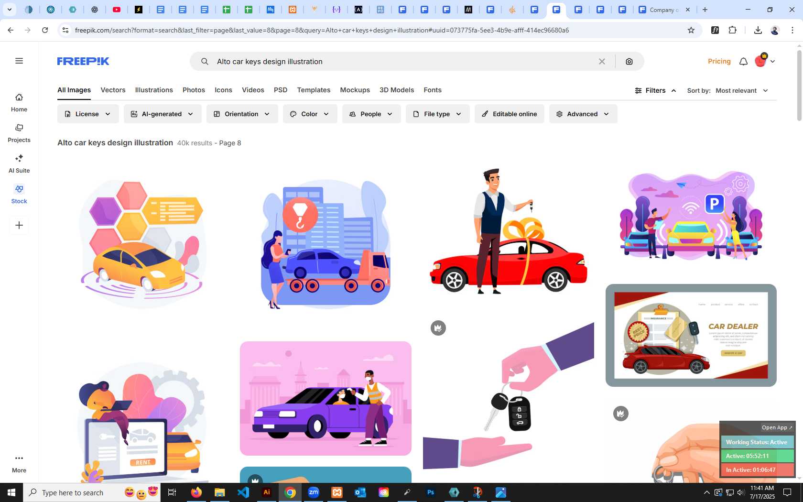Switch to Mockups tab
The image size is (803, 502).
click(x=355, y=90)
